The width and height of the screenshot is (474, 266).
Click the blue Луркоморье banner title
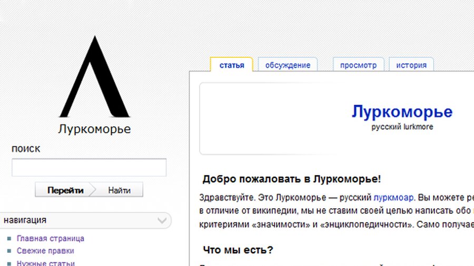pyautogui.click(x=402, y=112)
